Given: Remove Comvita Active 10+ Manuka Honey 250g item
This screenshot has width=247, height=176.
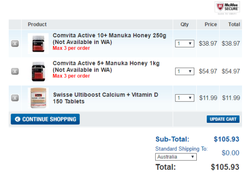Looking at the screenshot, I should coord(15,44).
